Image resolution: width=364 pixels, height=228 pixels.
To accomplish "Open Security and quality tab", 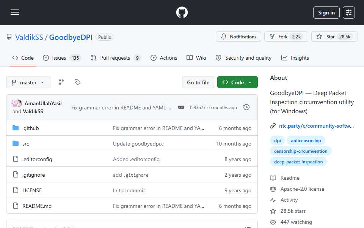I will point(243,58).
